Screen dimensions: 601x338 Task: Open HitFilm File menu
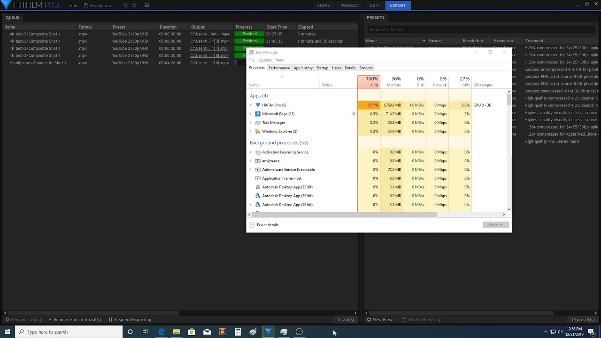pyautogui.click(x=74, y=5)
